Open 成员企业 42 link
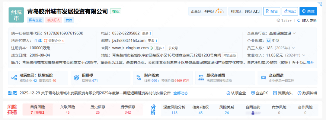This screenshot has height=120, width=326. click(x=28, y=81)
